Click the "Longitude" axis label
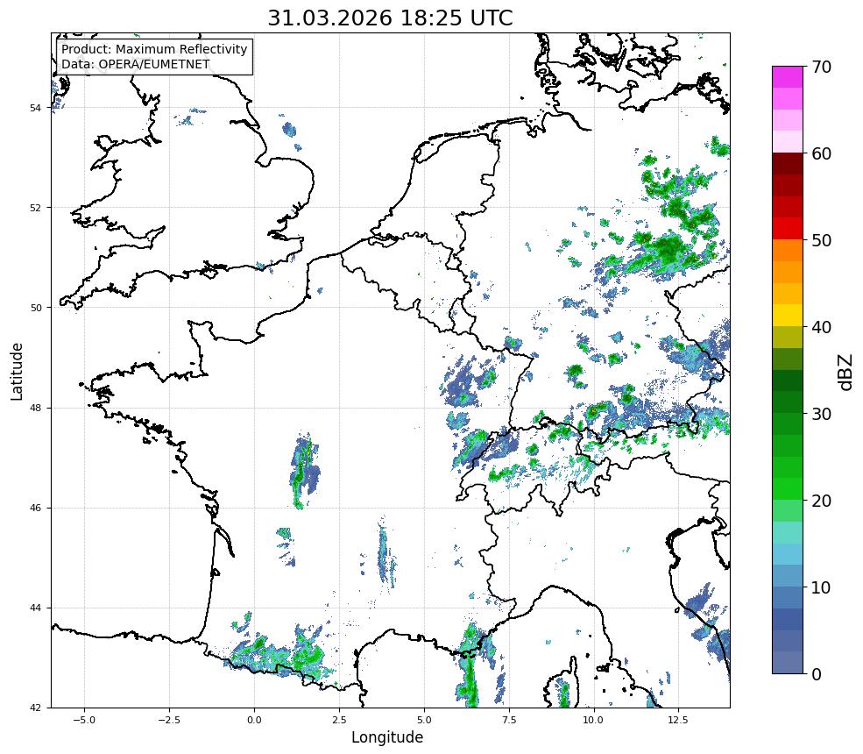 tap(387, 737)
